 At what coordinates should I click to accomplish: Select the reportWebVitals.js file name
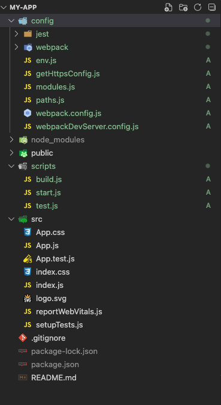[x=69, y=312]
